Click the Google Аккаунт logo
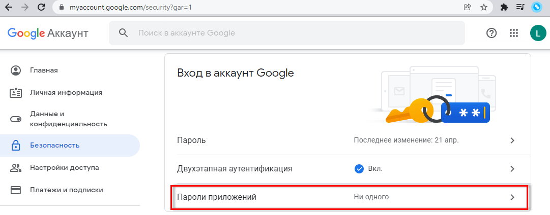 [x=48, y=33]
